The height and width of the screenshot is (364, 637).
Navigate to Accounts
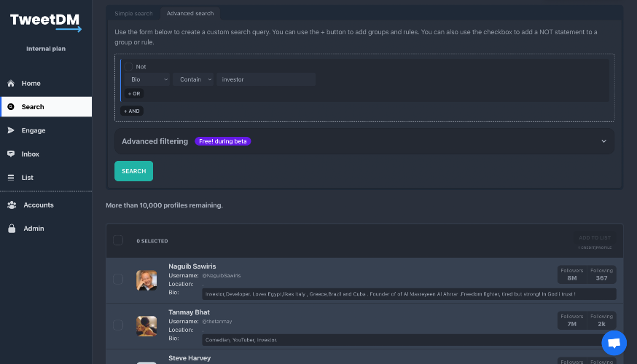46,205
